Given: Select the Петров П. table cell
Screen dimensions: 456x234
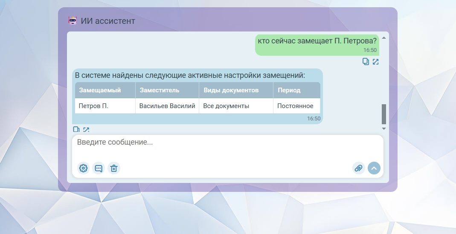Looking at the screenshot, I should 94,106.
